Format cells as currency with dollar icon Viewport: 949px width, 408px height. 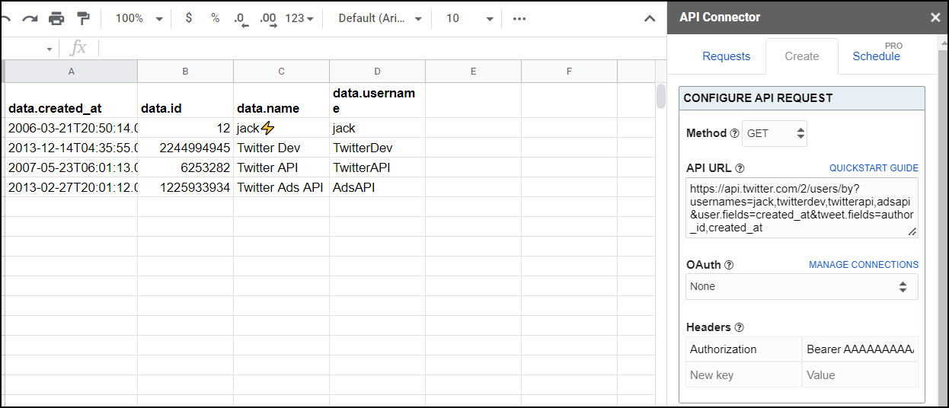(189, 18)
